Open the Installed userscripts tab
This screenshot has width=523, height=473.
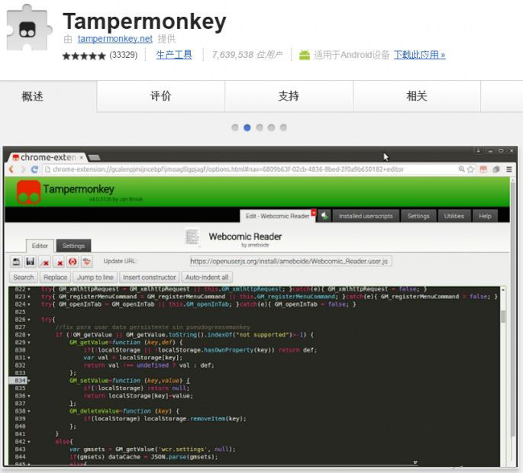[x=366, y=216]
